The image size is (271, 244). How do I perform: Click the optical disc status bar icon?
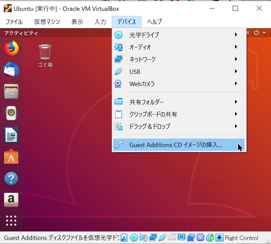(x=134, y=238)
